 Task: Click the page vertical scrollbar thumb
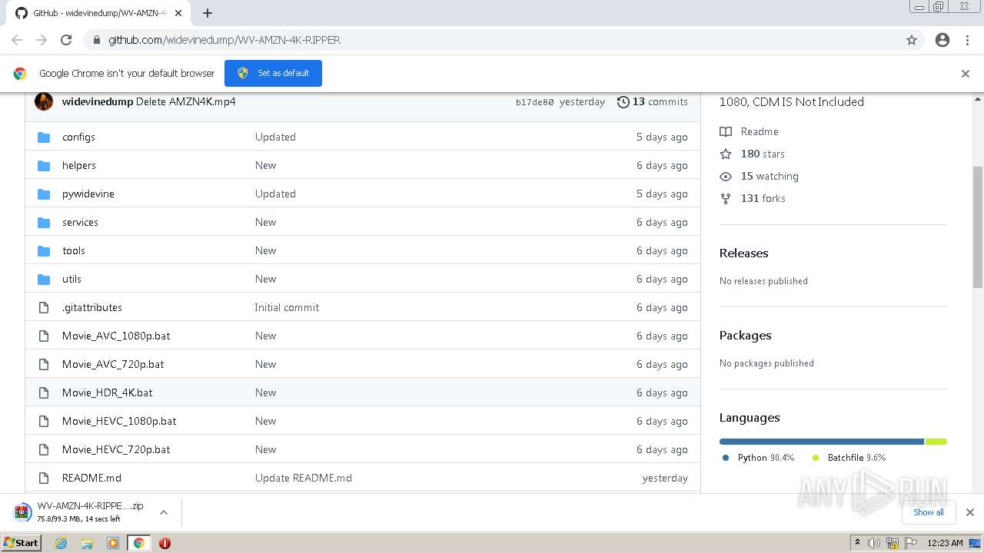978,227
